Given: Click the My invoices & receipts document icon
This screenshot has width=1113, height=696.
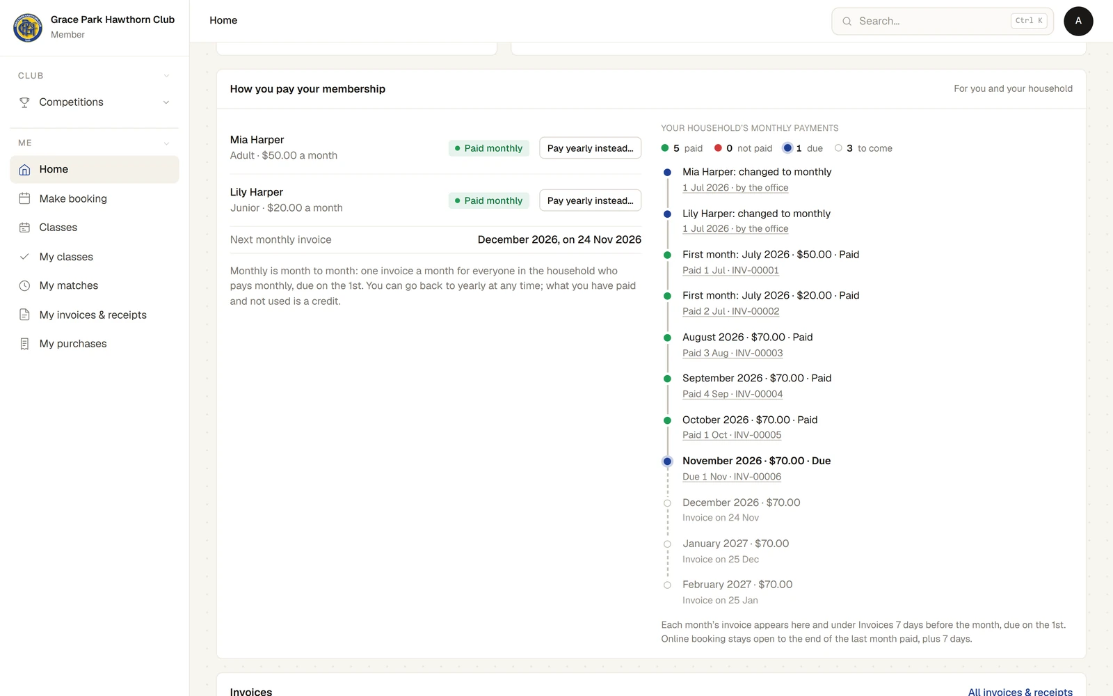Looking at the screenshot, I should (x=24, y=315).
